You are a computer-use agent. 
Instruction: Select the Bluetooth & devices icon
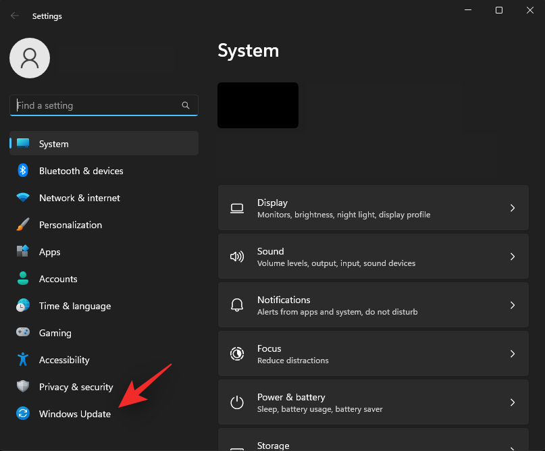coord(23,171)
